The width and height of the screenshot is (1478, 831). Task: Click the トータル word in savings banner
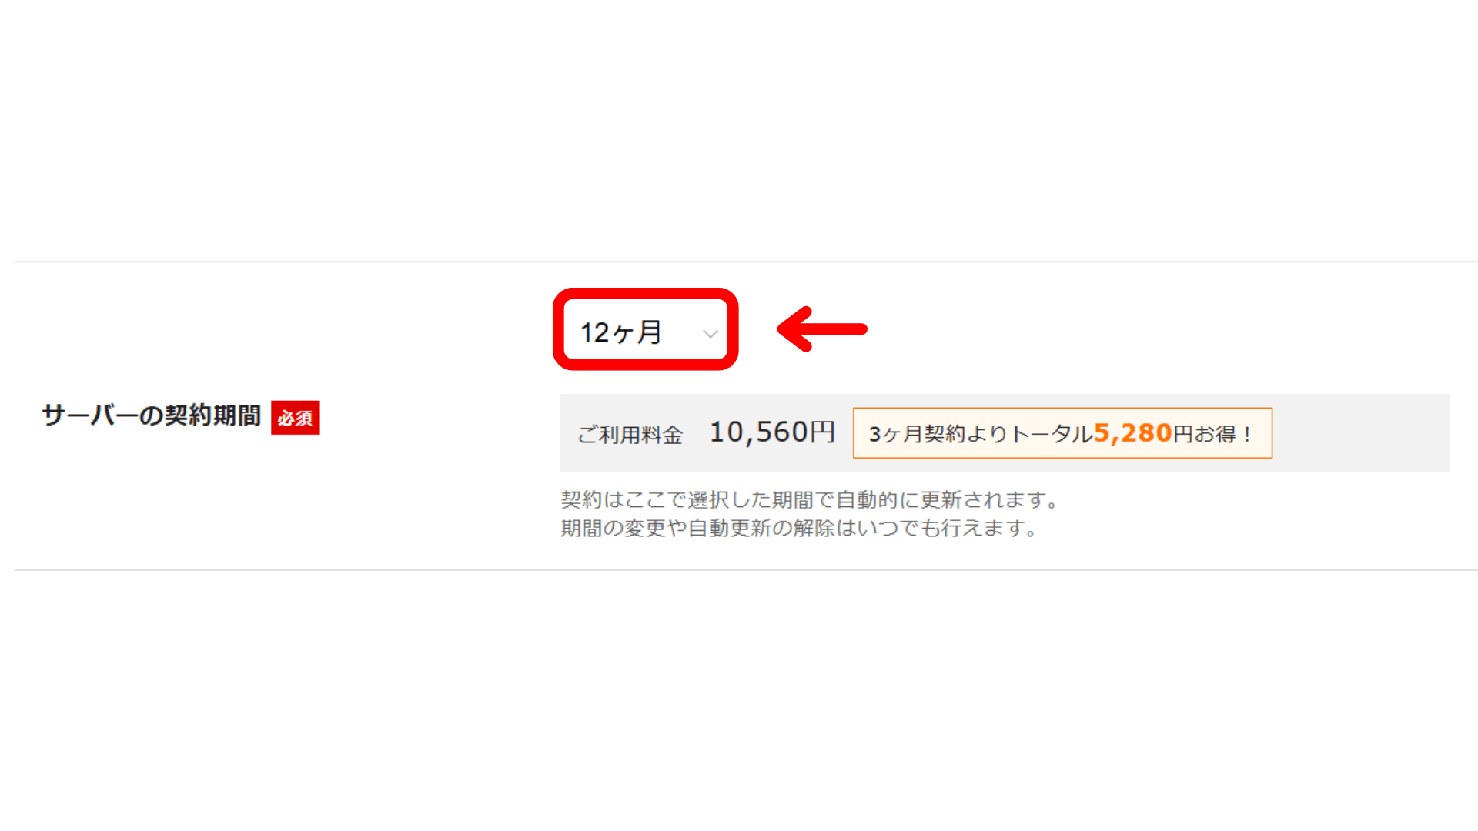pyautogui.click(x=1051, y=434)
